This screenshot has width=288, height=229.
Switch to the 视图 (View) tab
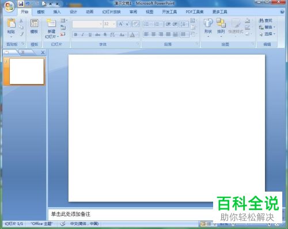click(149, 12)
